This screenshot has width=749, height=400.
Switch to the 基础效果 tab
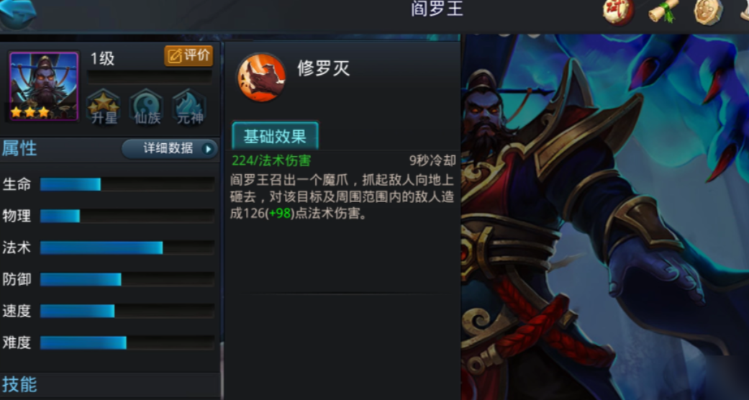coord(275,136)
